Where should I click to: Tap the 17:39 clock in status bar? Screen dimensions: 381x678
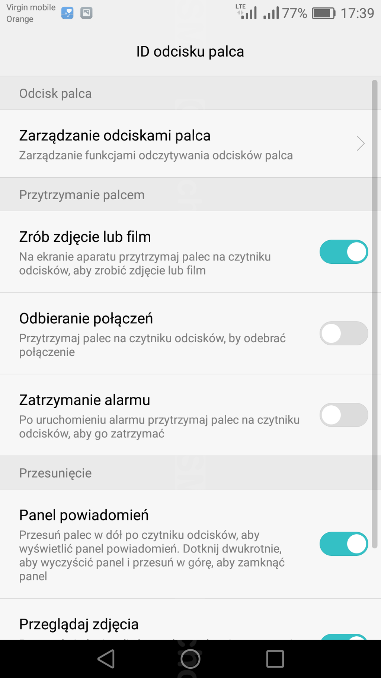[357, 13]
